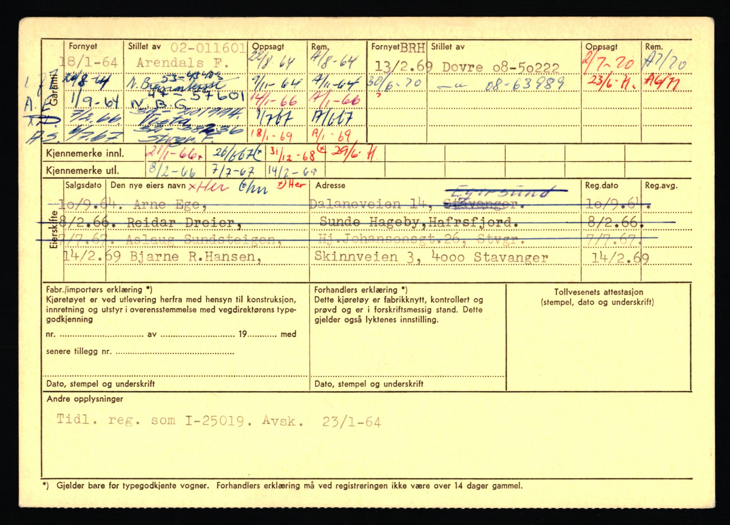Click the struck-out address 'Sunde Hageby,Hafrsfjord'
Screen dimensions: 730x525
tap(419, 222)
